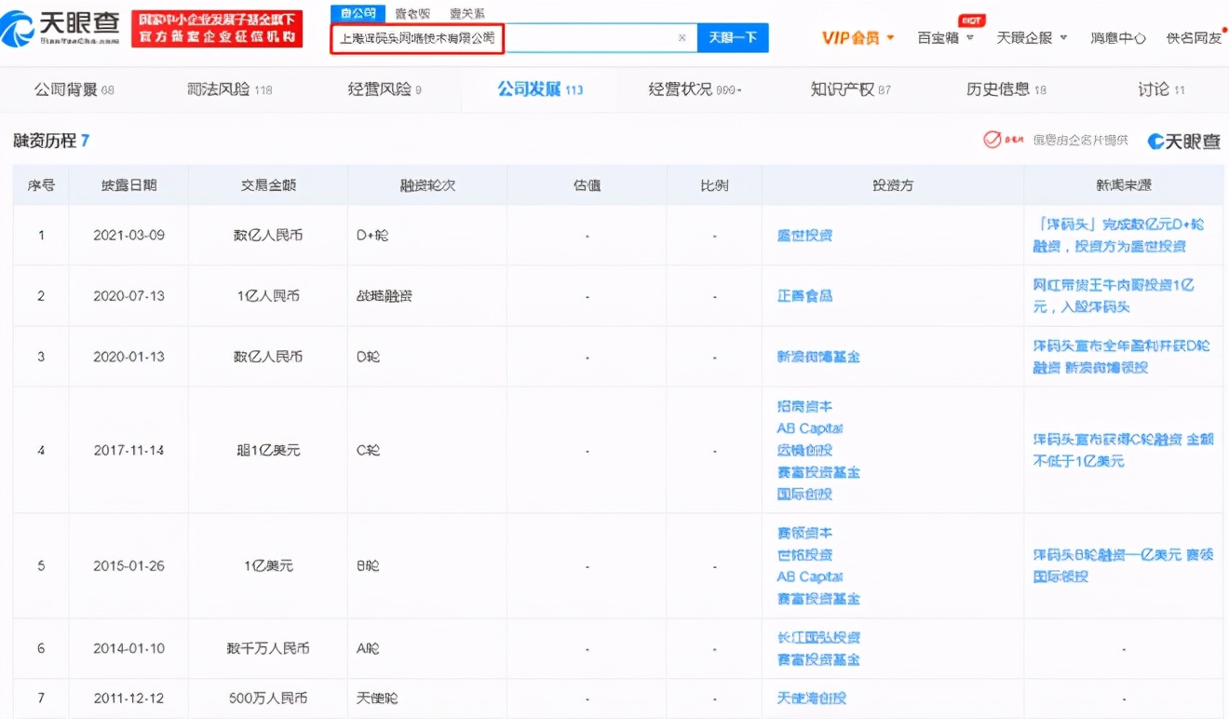This screenshot has height=719, width=1229.
Task: Open the 百宝箱 dropdown menu
Action: tap(944, 37)
